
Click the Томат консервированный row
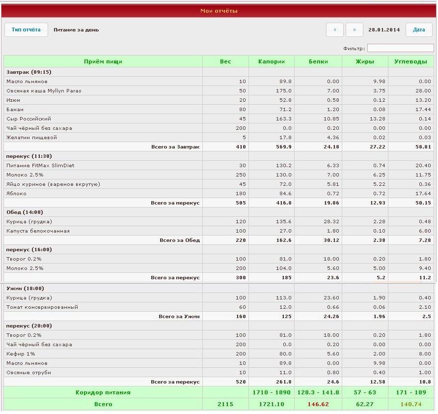tap(219, 307)
